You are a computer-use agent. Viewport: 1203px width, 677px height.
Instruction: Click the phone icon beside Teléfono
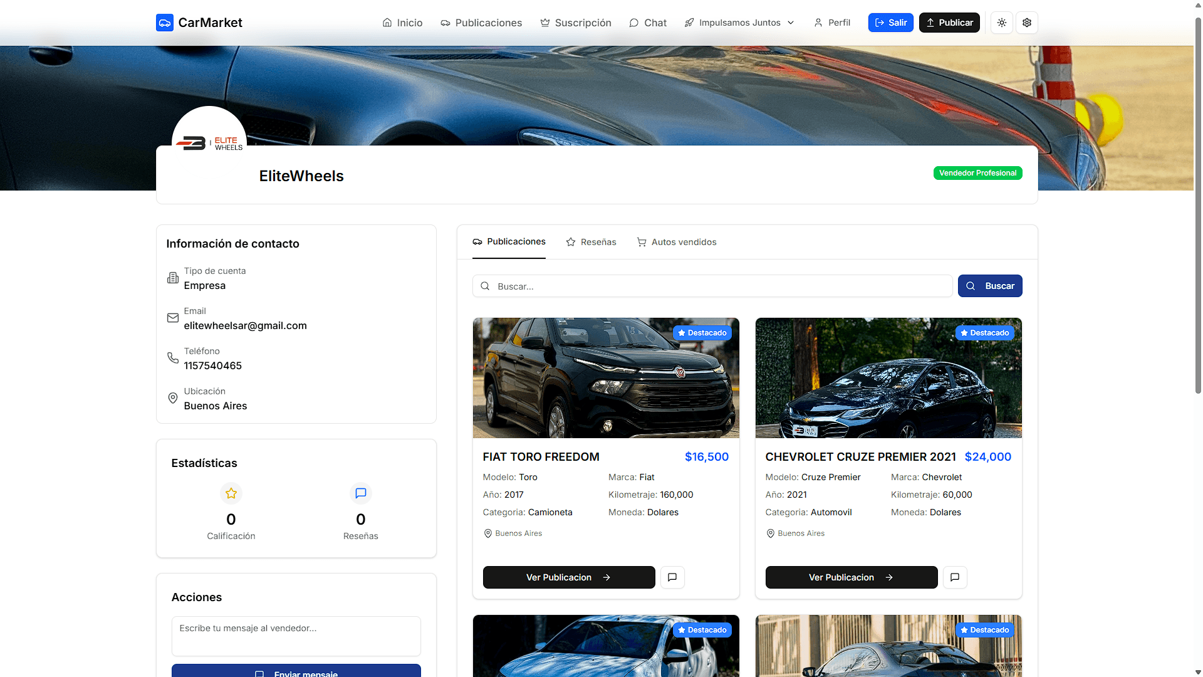coord(173,358)
